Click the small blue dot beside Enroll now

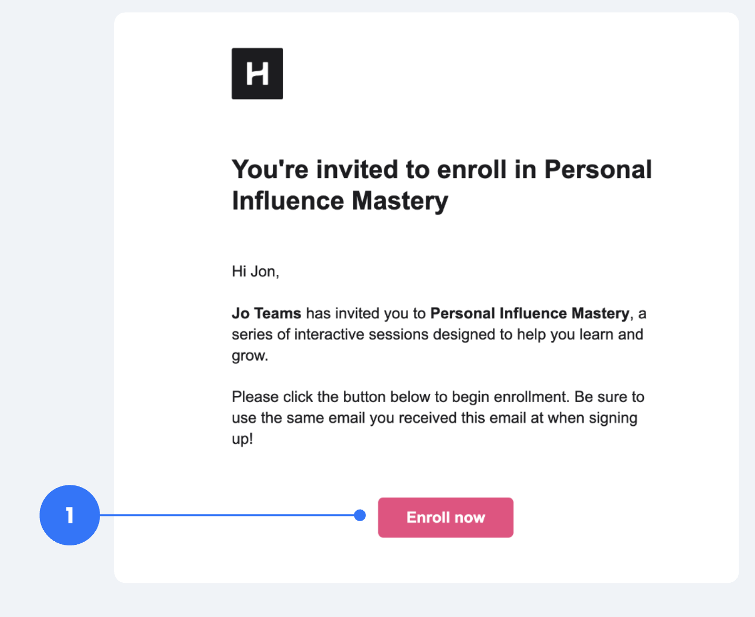360,515
